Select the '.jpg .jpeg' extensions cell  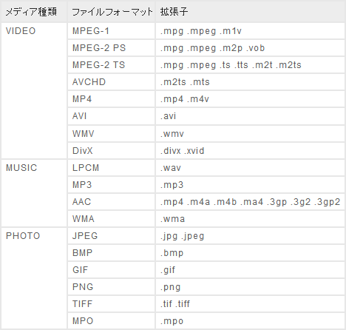click(x=250, y=236)
